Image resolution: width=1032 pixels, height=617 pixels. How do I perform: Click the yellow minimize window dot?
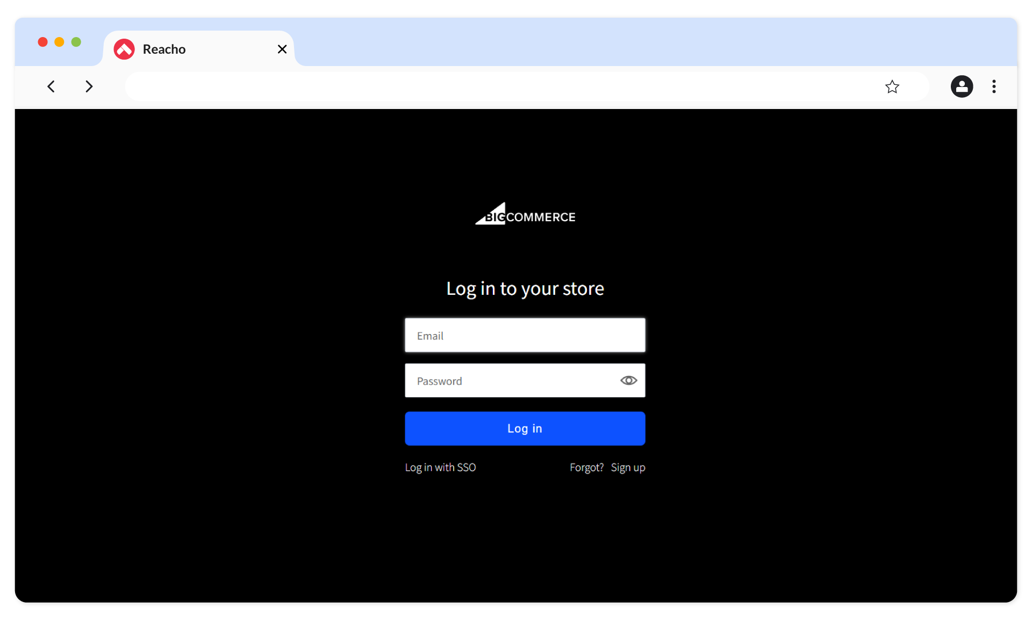pos(60,42)
